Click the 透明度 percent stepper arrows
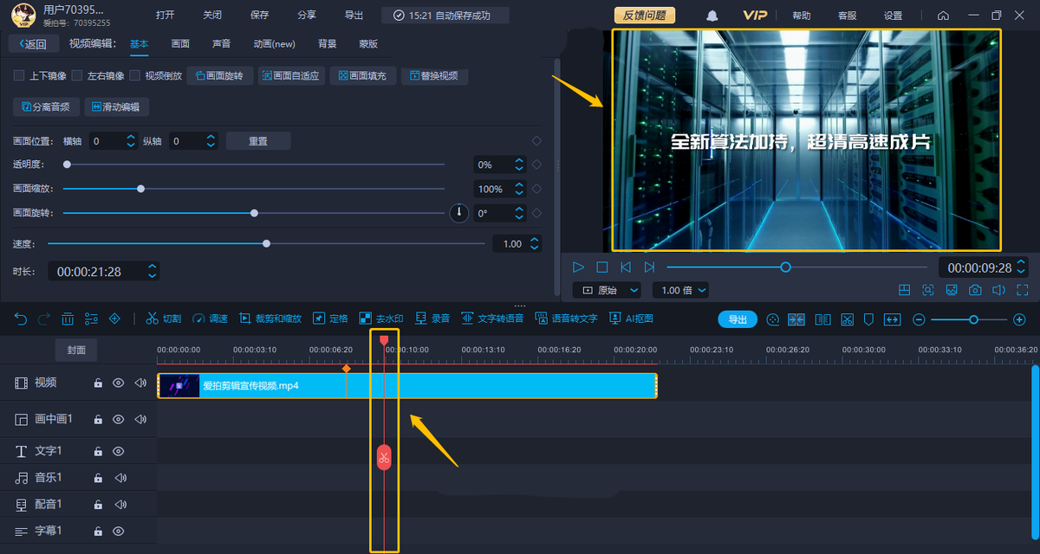This screenshot has height=554, width=1040. [x=519, y=164]
